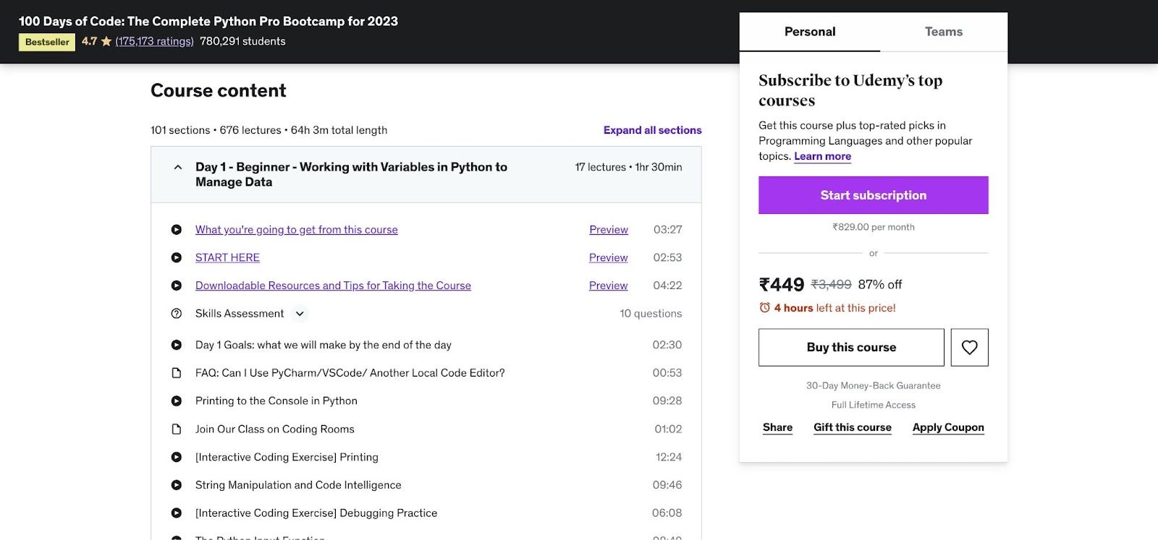Image resolution: width=1158 pixels, height=540 pixels.
Task: Click '30-Day Money-Back Guarantee' text
Action: click(x=874, y=385)
